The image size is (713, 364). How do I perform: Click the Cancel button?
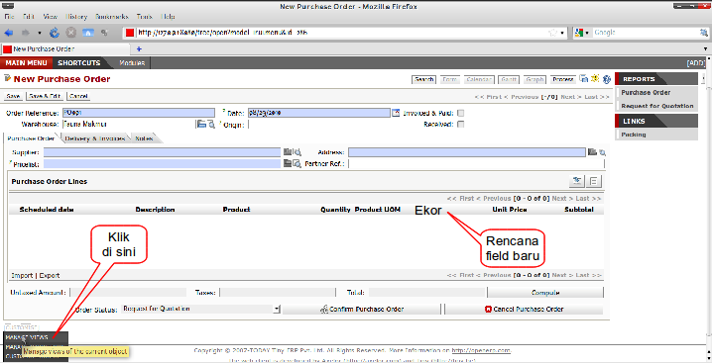(x=78, y=96)
